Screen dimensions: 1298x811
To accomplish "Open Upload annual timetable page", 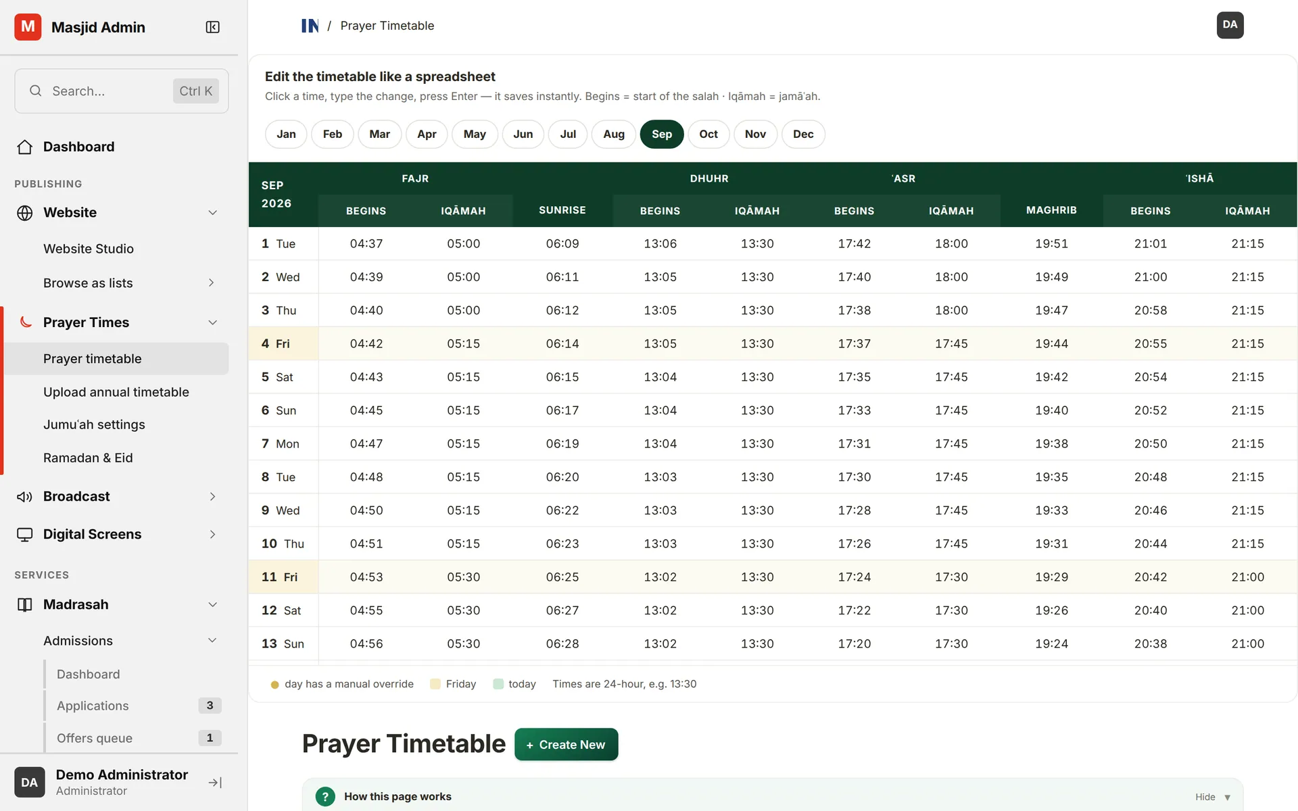I will (116, 392).
